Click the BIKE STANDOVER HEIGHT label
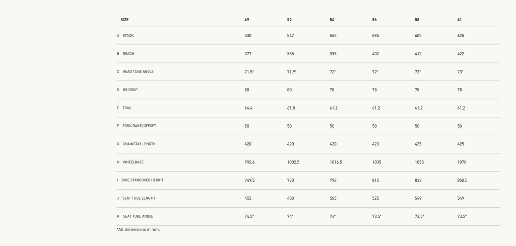Image resolution: width=516 pixels, height=246 pixels. coord(143,180)
